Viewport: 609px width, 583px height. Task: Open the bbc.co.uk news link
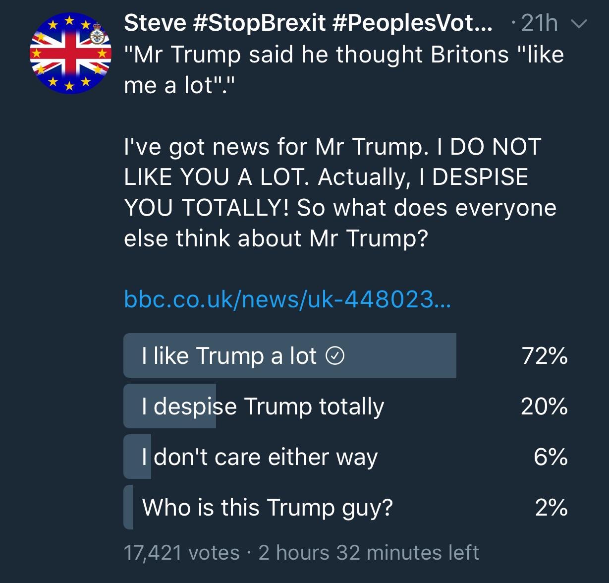[x=287, y=299]
